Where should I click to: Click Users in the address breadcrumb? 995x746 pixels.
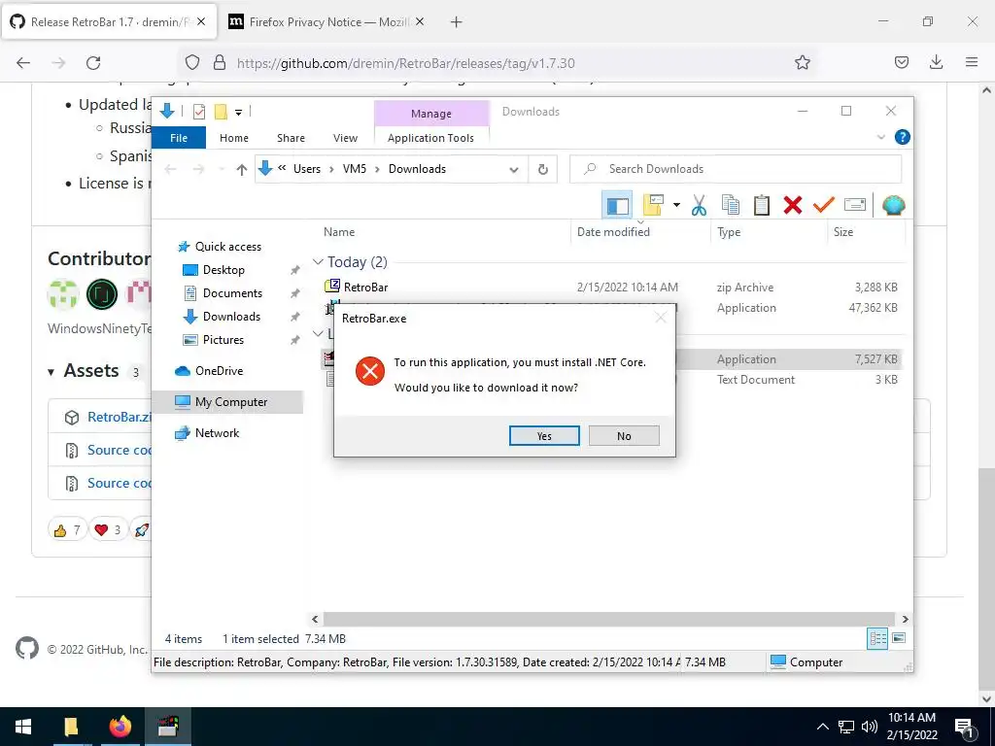(x=306, y=169)
